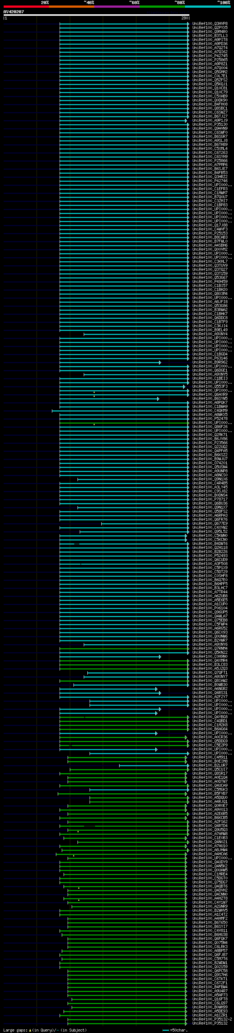
Task: Click the UniRef100_P35132-2 label
Action: coord(212,1019)
